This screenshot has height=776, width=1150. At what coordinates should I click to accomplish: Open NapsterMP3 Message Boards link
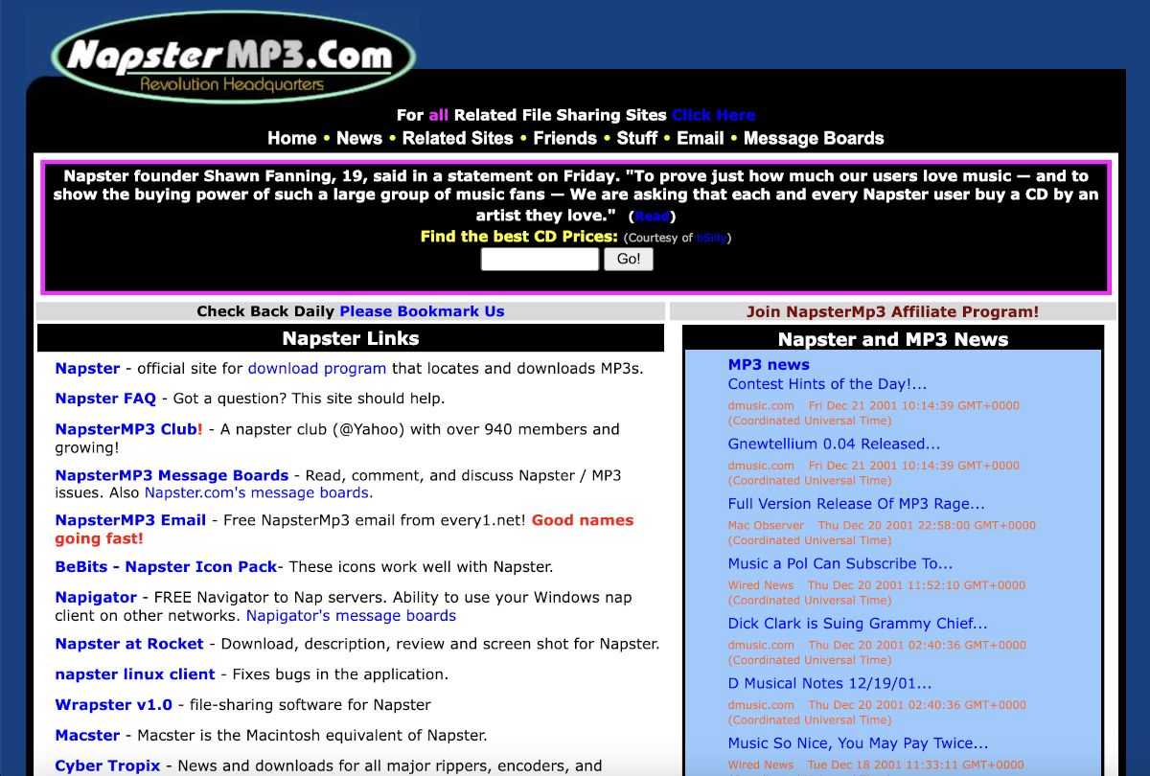172,475
